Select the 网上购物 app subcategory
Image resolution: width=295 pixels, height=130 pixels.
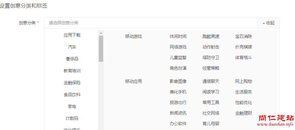point(243,81)
